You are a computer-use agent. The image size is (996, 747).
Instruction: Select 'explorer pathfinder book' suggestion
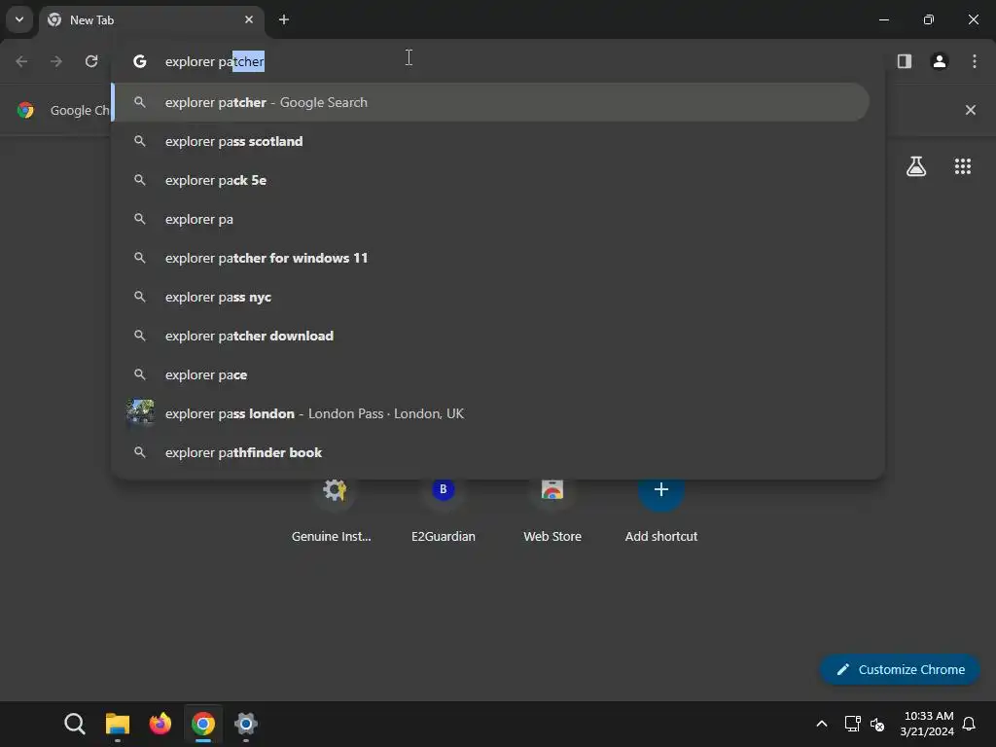[490, 452]
